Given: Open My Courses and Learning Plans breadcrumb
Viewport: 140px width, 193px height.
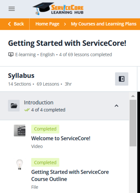Looking at the screenshot, I should (x=104, y=24).
